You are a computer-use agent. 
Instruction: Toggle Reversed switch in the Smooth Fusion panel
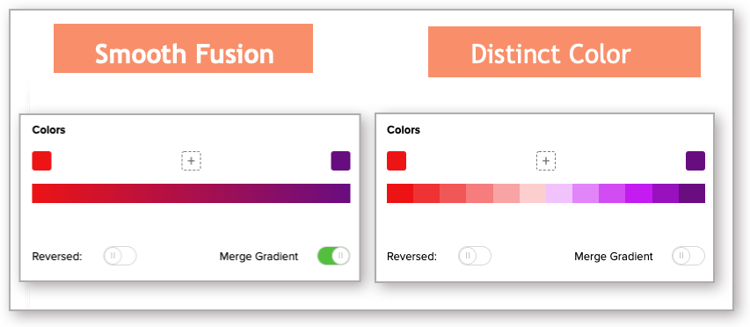[x=120, y=256]
